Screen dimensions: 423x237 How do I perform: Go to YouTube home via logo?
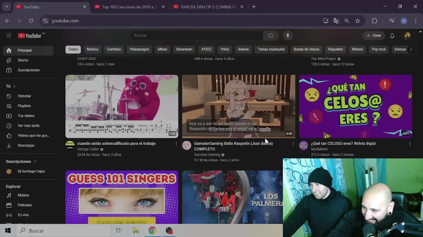pos(29,36)
